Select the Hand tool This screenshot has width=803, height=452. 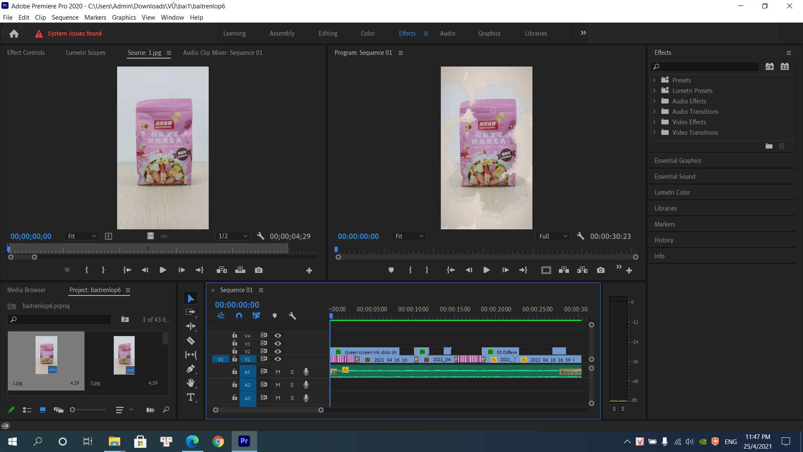click(x=191, y=383)
